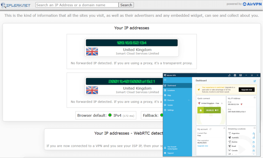
Task: Click "Iomart Cloud Services Limited" under the IPv4 address
Action: point(137,54)
